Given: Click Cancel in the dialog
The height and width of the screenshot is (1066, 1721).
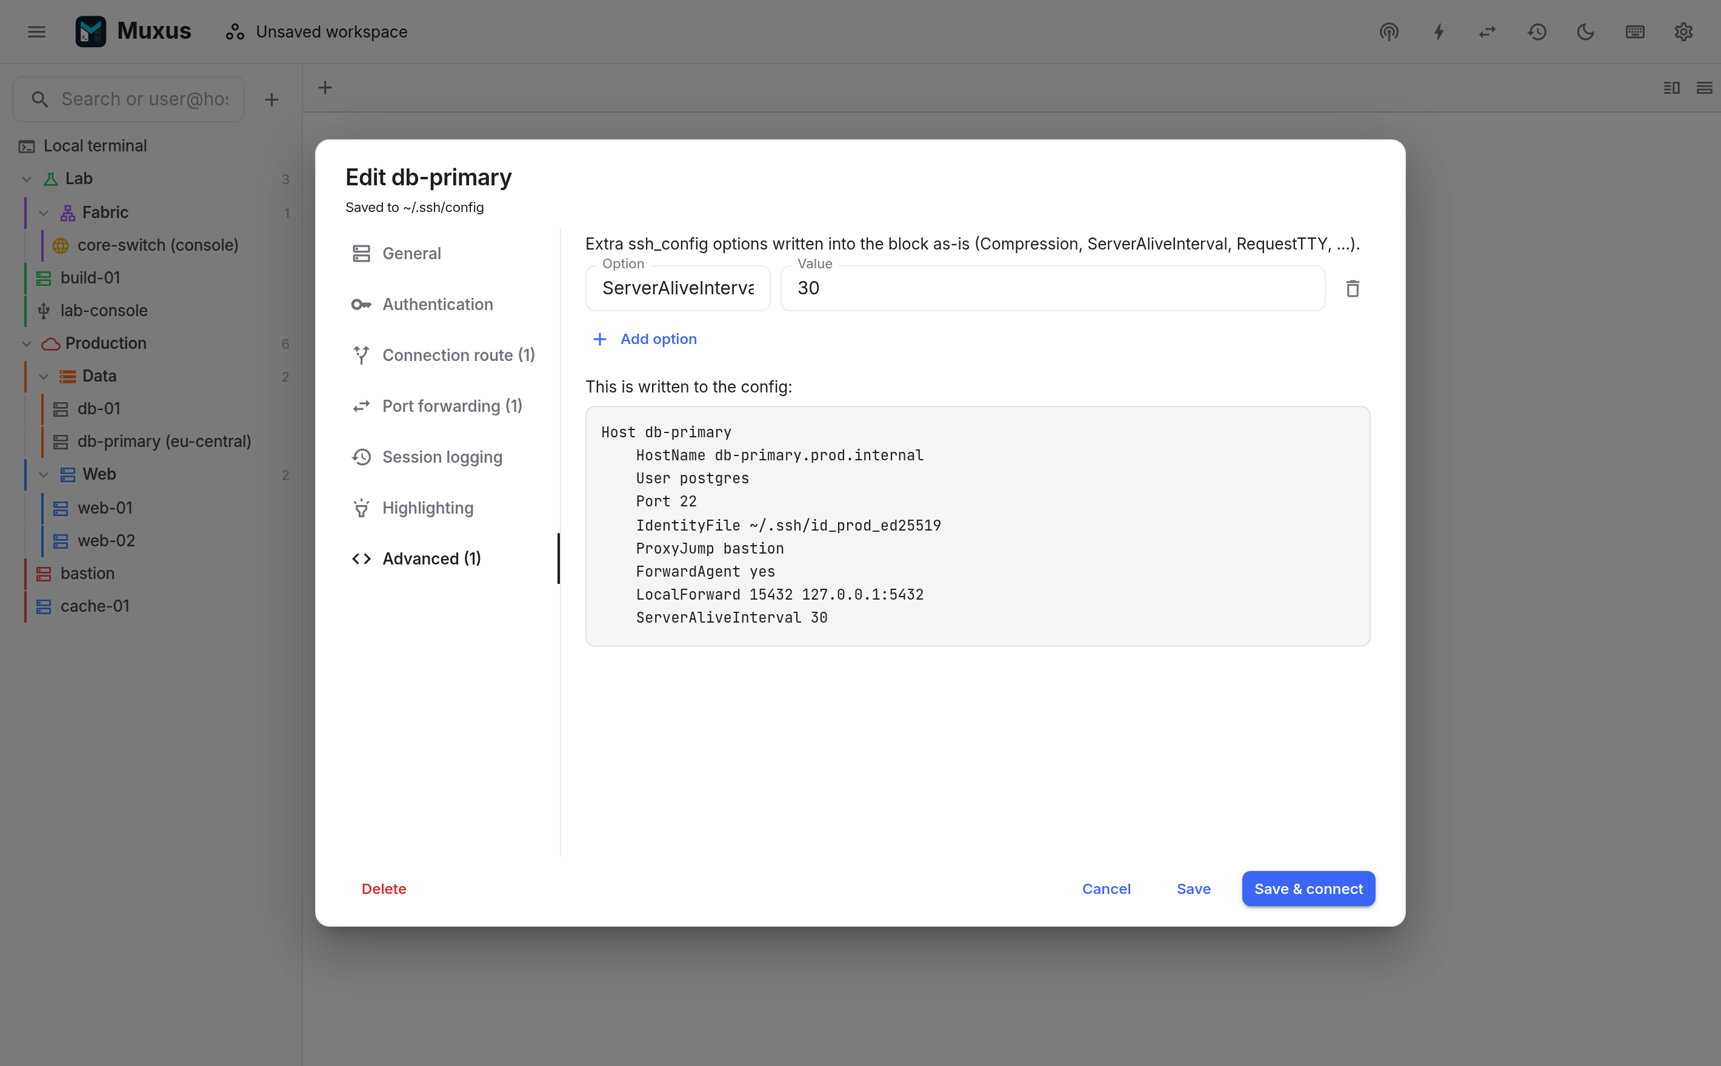Looking at the screenshot, I should pos(1106,889).
